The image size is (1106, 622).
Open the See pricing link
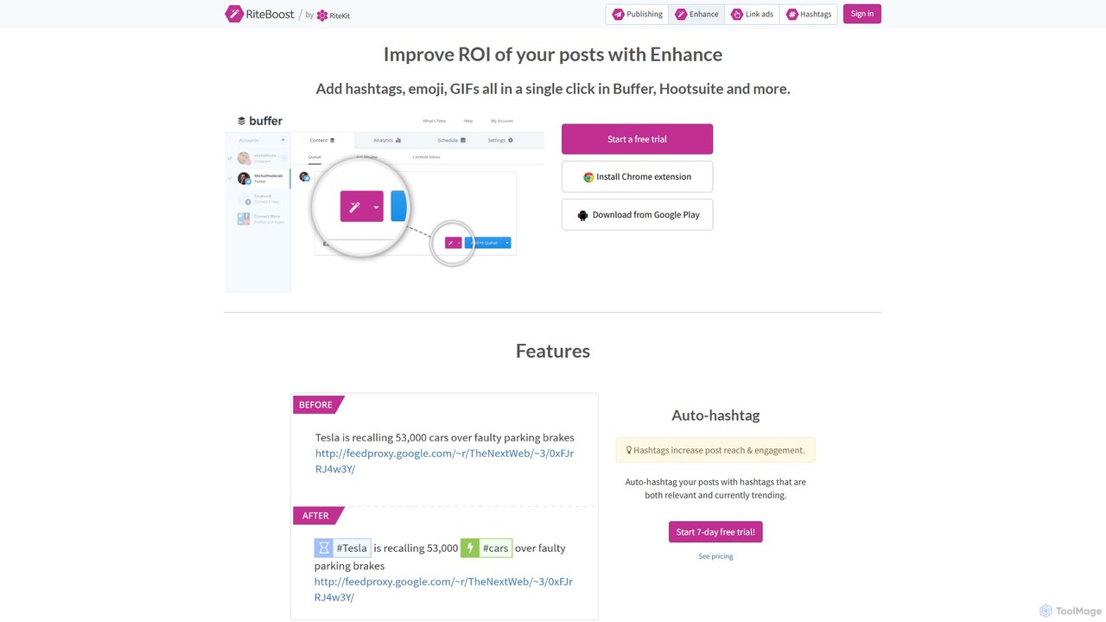click(715, 556)
